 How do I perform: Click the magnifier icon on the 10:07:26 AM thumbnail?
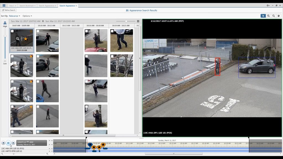click(17, 39)
